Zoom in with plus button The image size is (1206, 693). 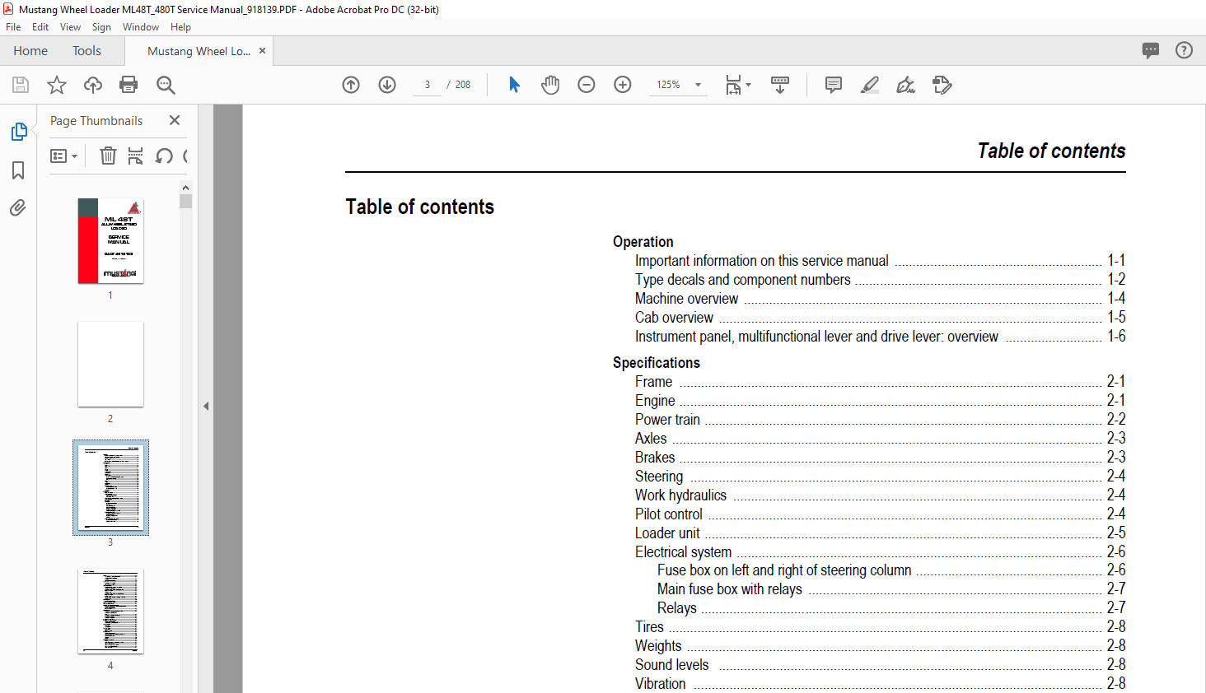(x=623, y=85)
